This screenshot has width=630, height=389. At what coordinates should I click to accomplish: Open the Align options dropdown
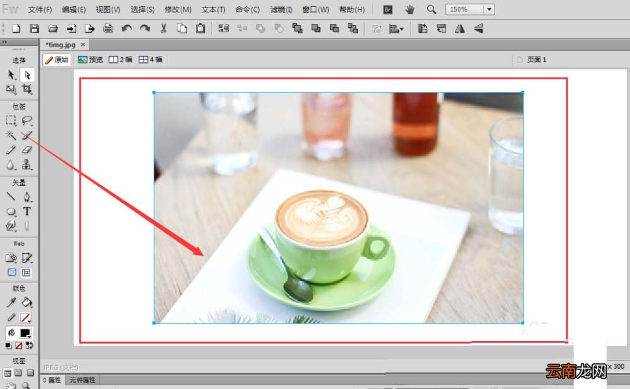coord(396,28)
